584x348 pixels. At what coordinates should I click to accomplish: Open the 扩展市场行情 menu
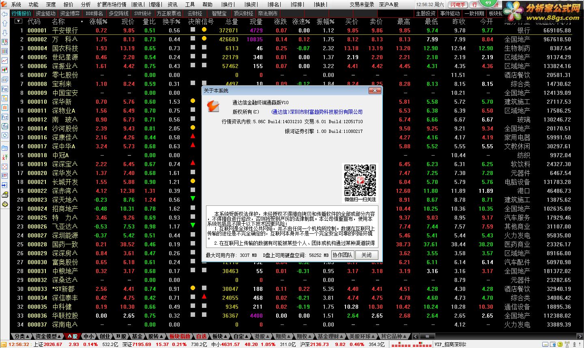(x=112, y=4)
